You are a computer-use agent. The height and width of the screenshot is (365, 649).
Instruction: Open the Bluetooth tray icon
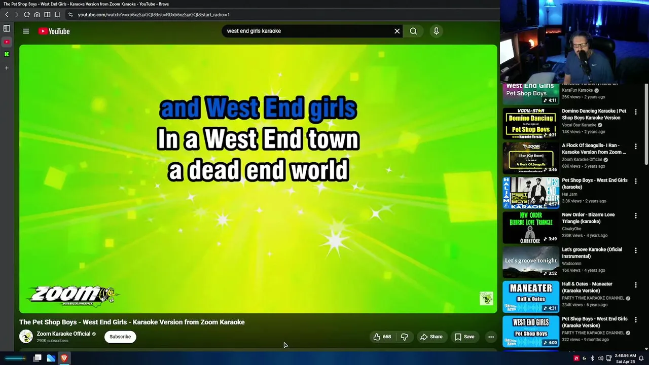(x=592, y=358)
